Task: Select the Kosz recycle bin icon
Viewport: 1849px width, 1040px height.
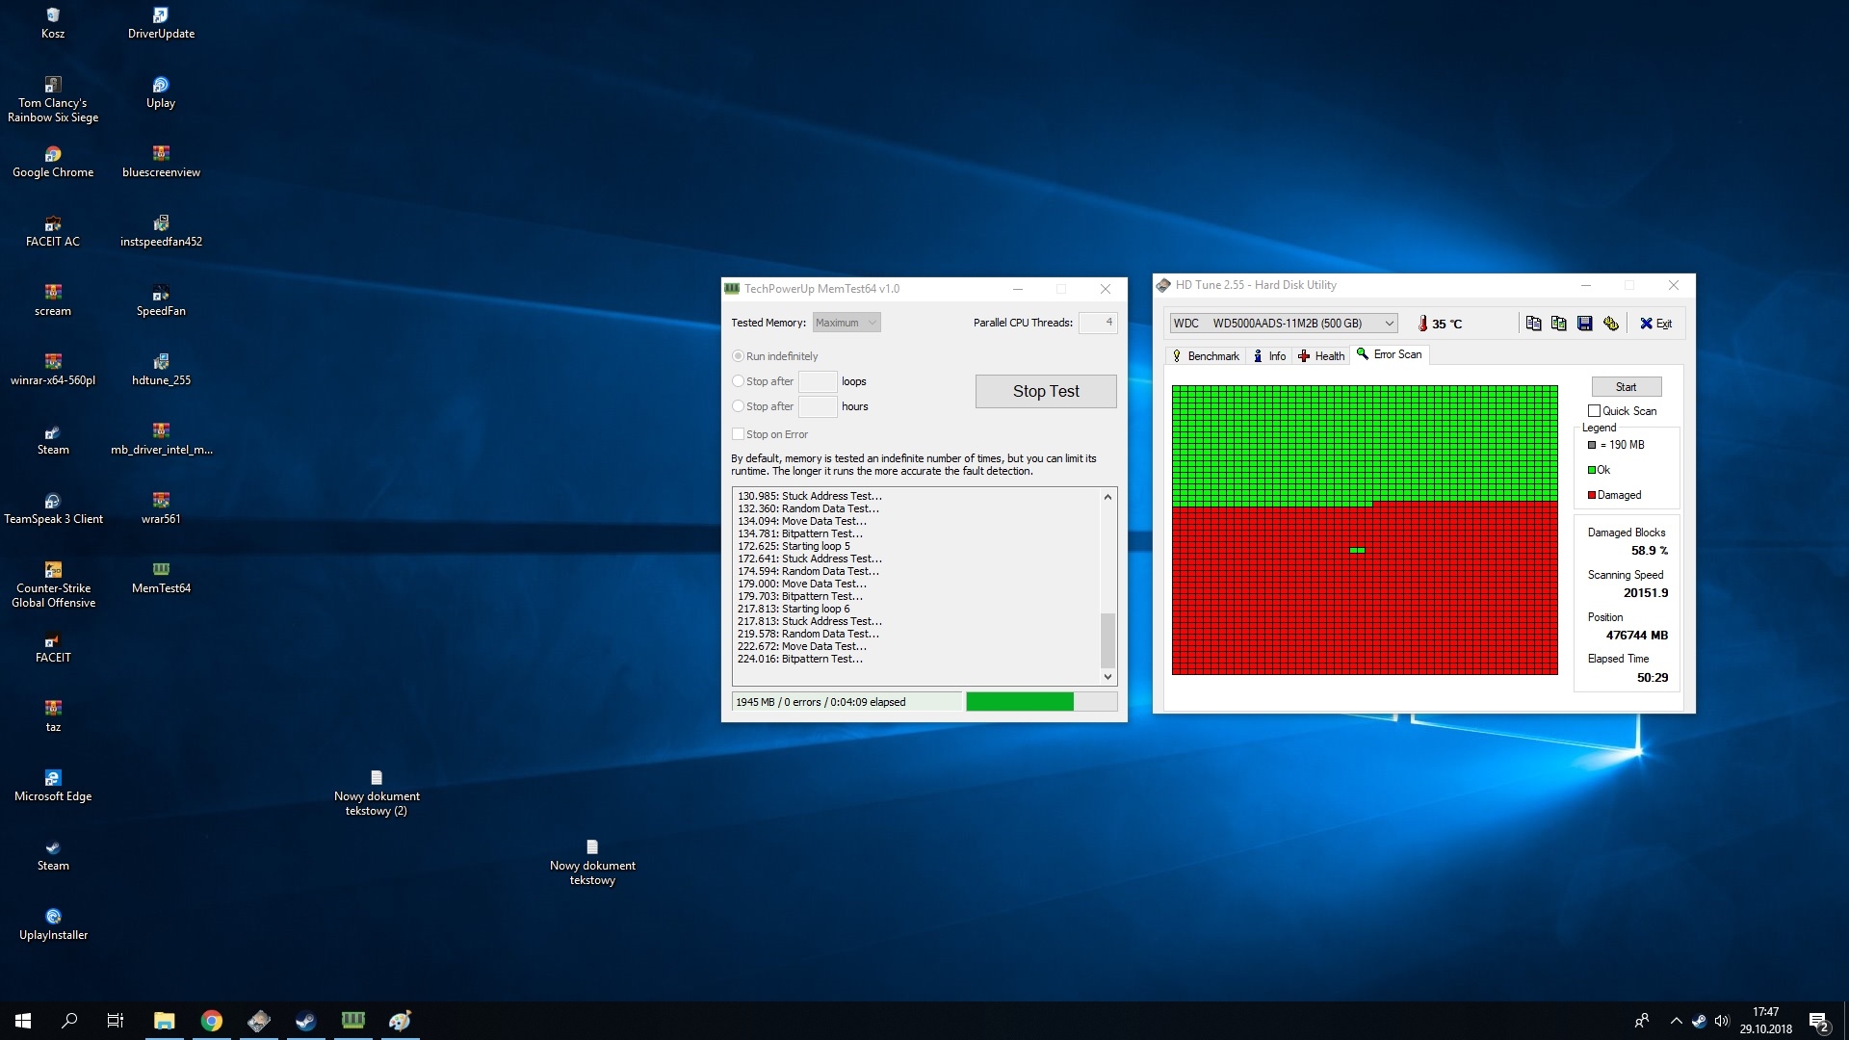Action: [53, 23]
